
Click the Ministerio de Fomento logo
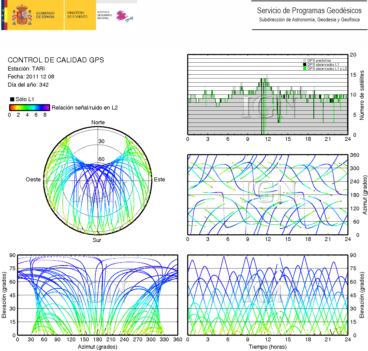click(77, 15)
